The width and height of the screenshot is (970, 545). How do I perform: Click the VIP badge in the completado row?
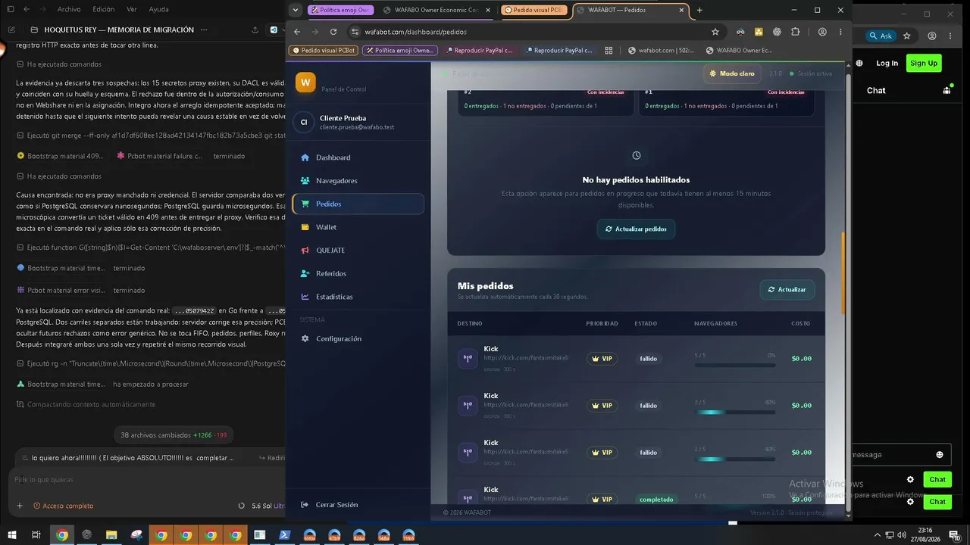click(602, 500)
